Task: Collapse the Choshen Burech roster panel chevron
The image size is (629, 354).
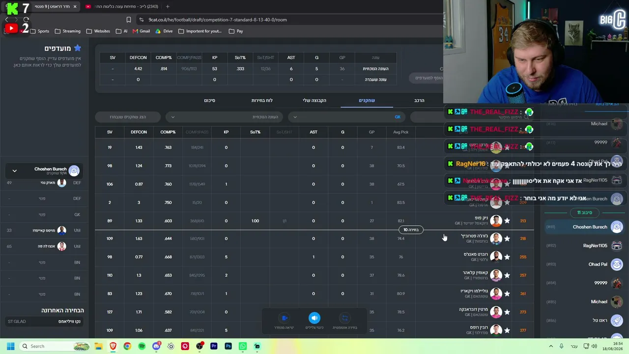Action: point(14,171)
